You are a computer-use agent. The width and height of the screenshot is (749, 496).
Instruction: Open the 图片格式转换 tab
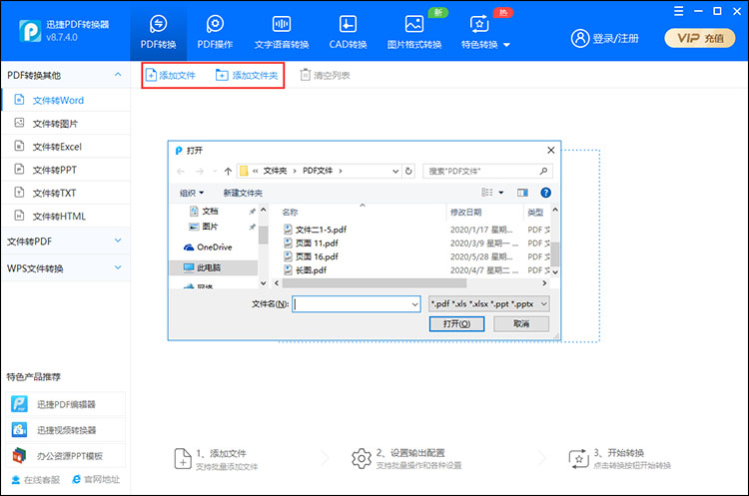pyautogui.click(x=414, y=32)
